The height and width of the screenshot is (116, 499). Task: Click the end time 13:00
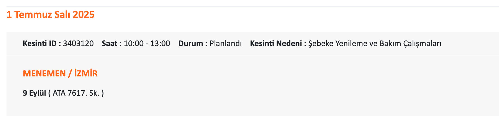[160, 43]
